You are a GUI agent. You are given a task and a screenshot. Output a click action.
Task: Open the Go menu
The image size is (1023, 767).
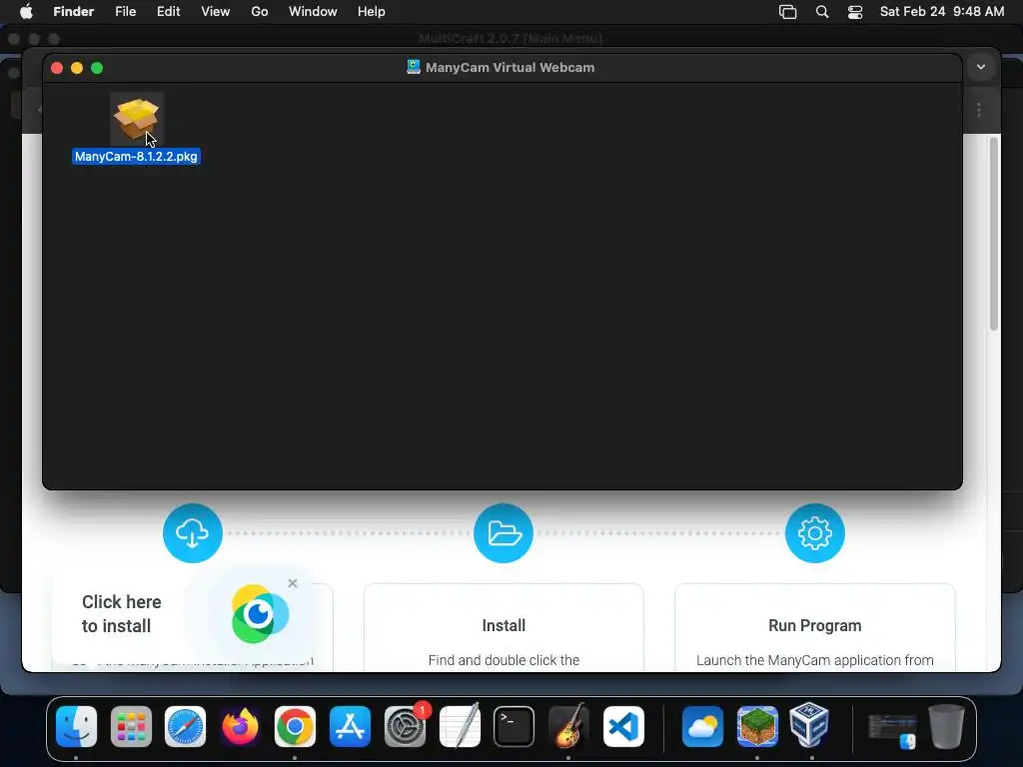pyautogui.click(x=260, y=12)
